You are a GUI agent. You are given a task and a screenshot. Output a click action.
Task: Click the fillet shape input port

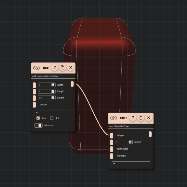click(x=112, y=135)
